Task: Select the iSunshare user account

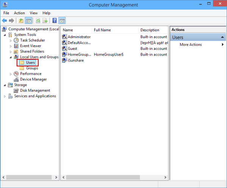Action: click(75, 60)
